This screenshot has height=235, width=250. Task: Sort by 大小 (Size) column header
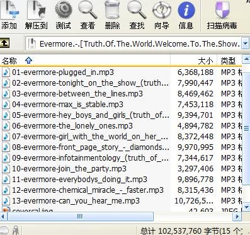[x=193, y=60]
